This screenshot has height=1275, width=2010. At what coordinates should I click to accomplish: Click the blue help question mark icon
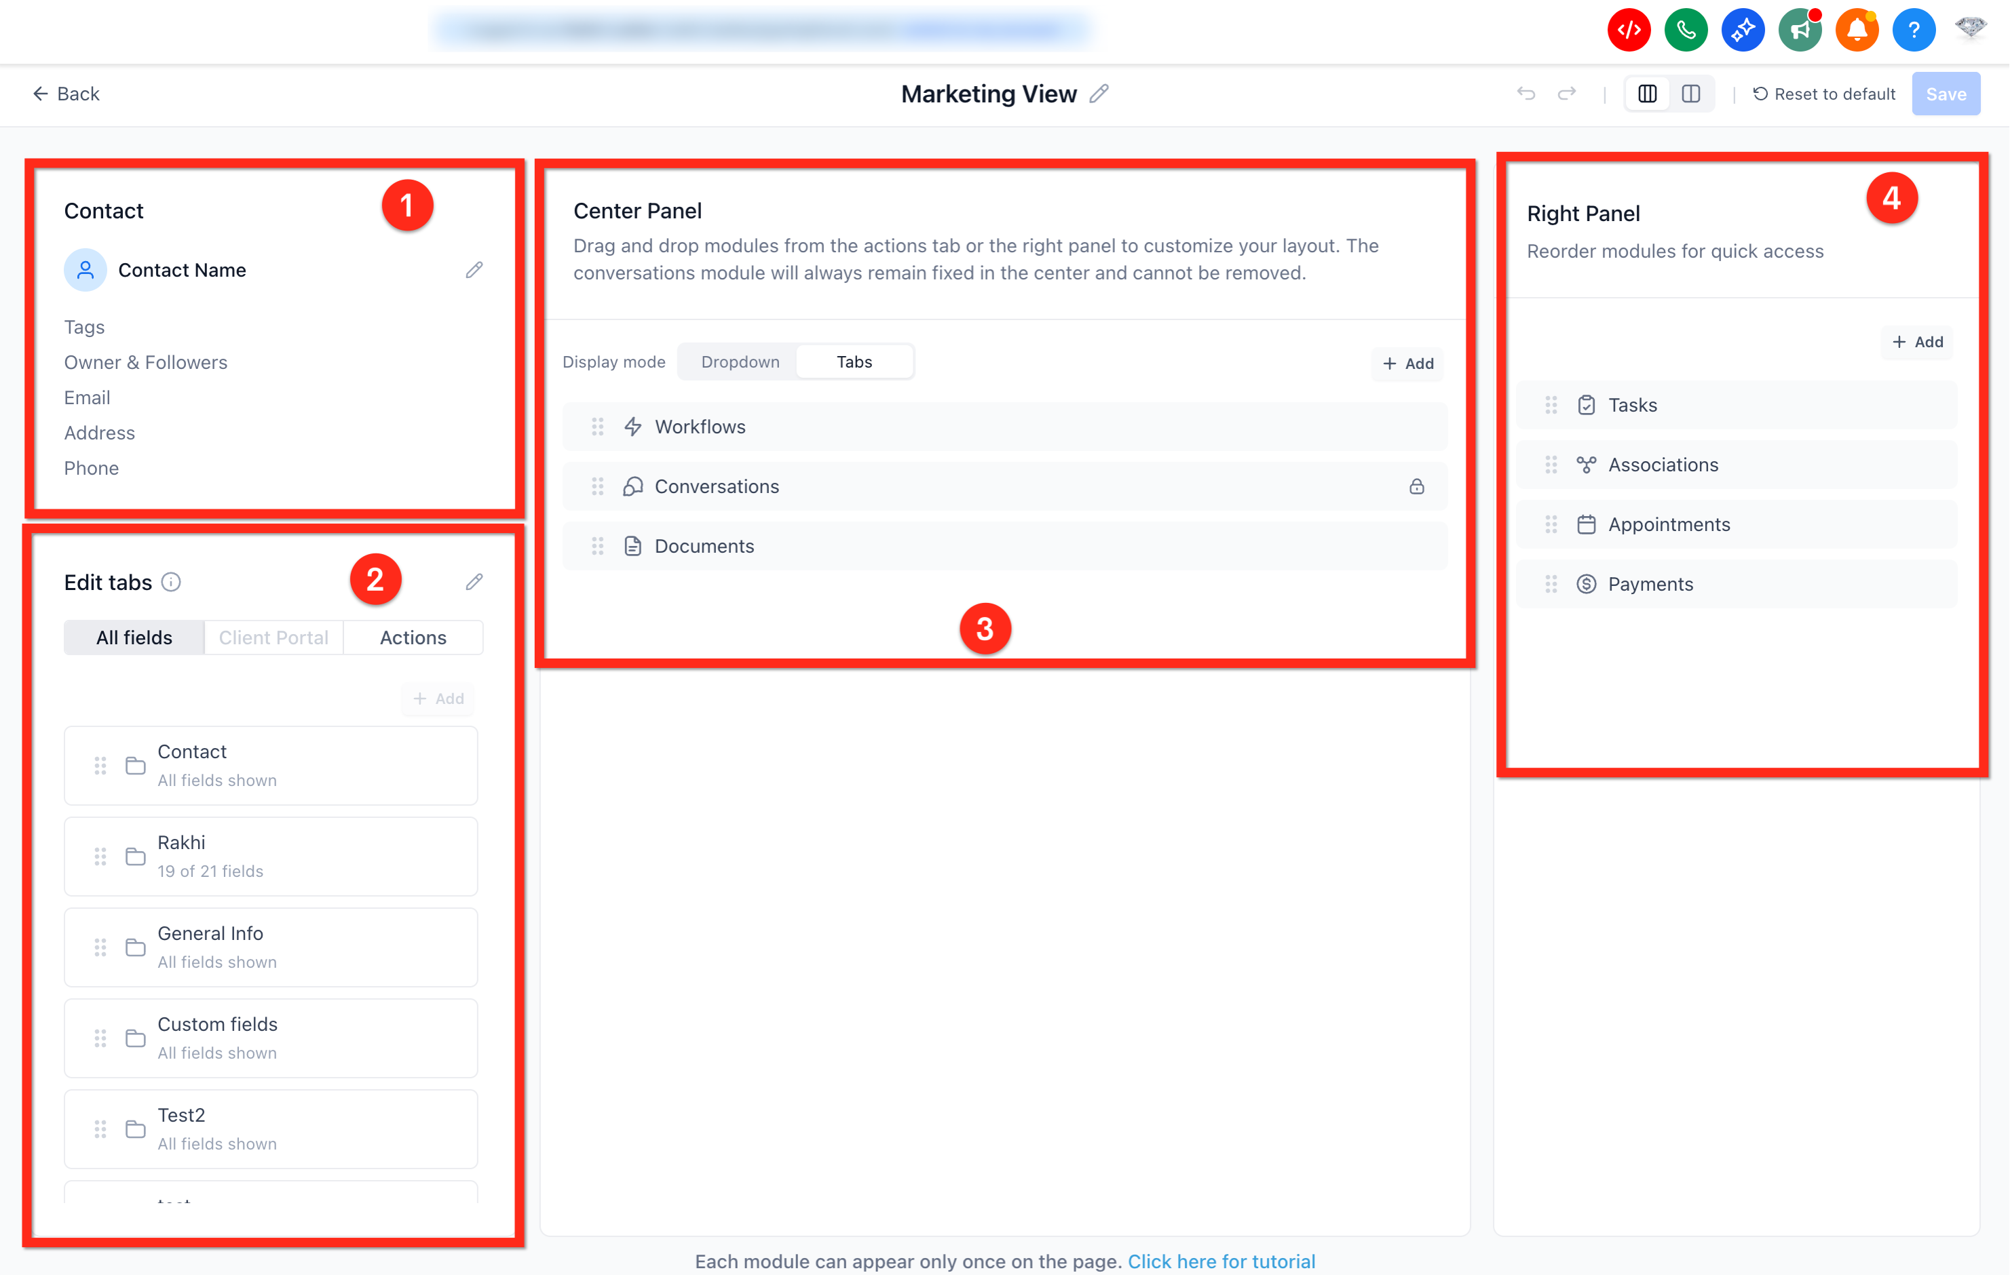pos(1913,30)
